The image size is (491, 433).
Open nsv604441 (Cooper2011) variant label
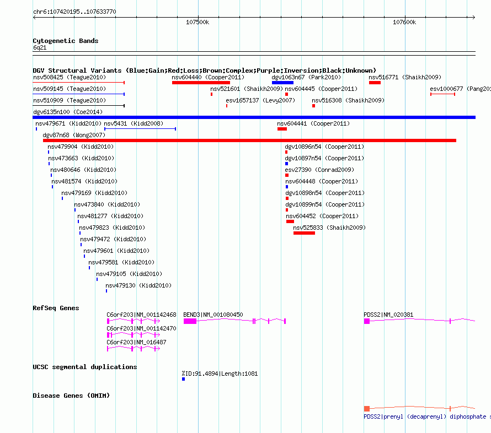tap(313, 123)
